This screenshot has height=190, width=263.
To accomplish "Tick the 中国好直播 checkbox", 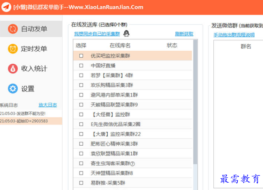I will 81,65.
